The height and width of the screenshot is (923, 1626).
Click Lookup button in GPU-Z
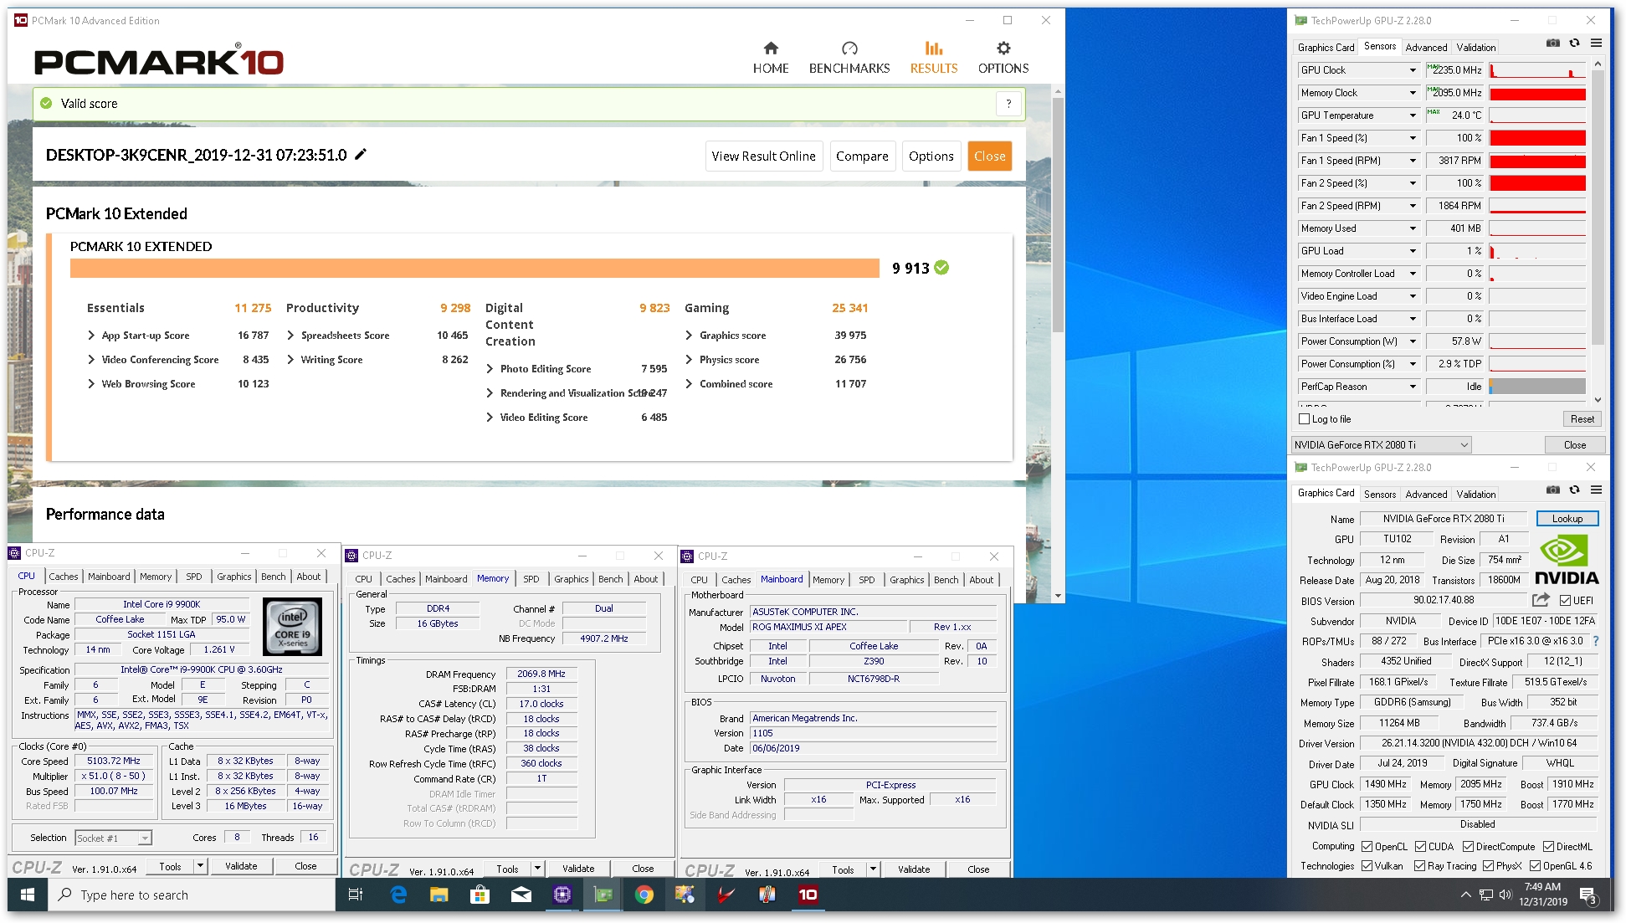tap(1567, 519)
